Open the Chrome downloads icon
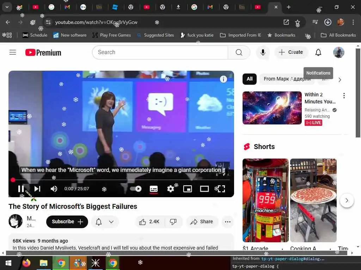The height and width of the screenshot is (270, 361). [x=328, y=22]
